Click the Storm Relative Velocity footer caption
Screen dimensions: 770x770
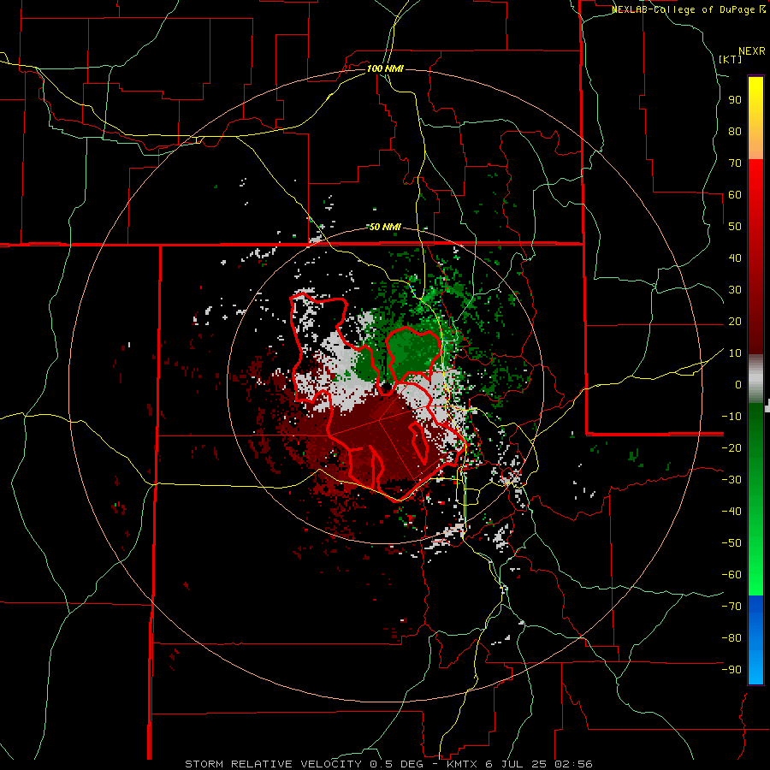[x=388, y=764]
